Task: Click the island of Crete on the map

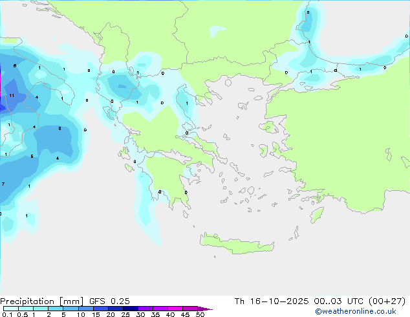Action: 237,244
